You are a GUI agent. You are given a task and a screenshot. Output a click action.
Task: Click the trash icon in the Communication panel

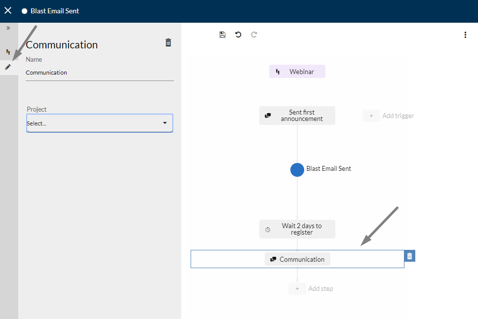168,42
